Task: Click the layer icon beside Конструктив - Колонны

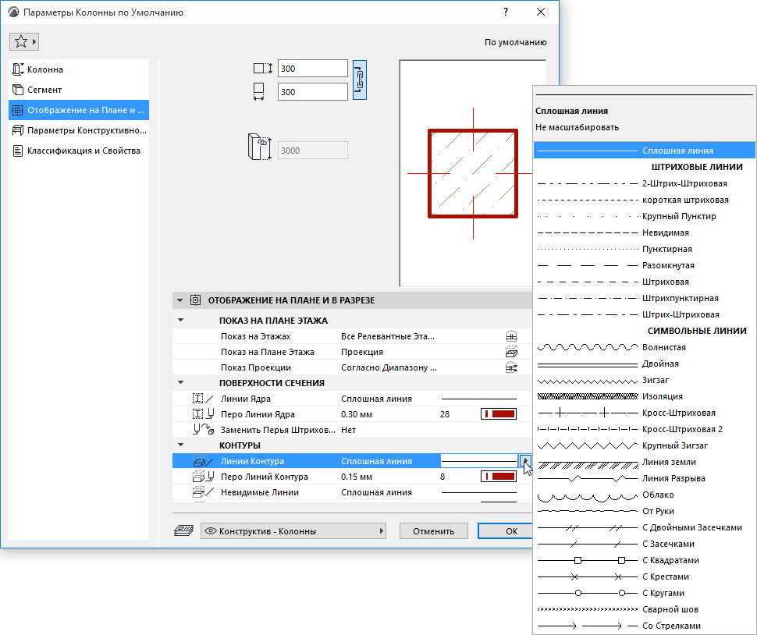Action: click(184, 530)
